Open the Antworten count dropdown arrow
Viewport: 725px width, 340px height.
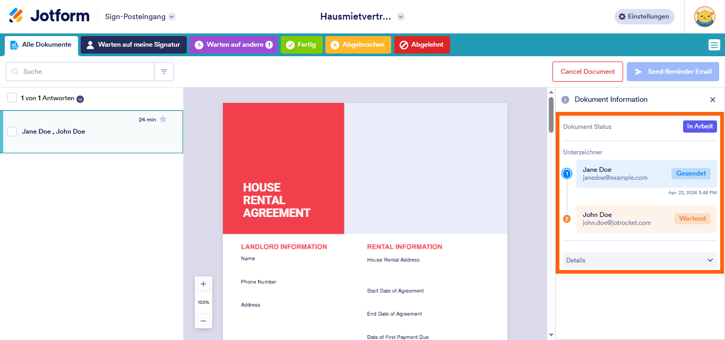(80, 99)
